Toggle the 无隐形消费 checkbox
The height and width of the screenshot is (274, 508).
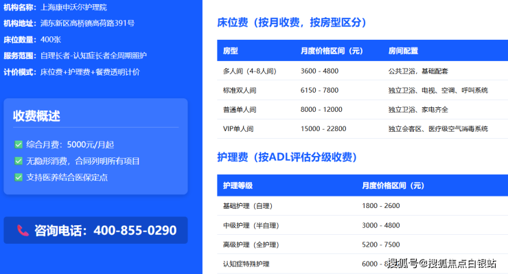19,161
